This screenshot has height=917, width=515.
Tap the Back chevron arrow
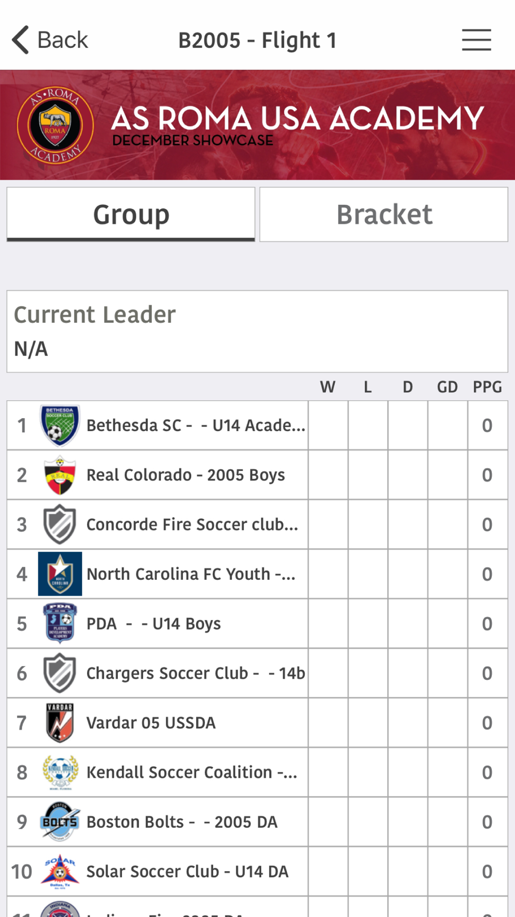coord(21,40)
